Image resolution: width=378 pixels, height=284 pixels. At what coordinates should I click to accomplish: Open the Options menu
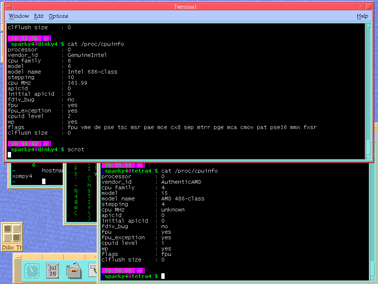(58, 16)
